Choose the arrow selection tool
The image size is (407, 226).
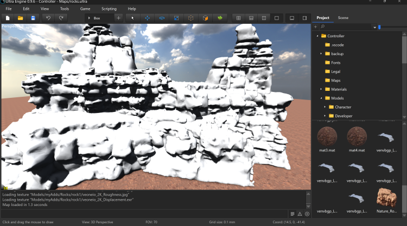[133, 18]
